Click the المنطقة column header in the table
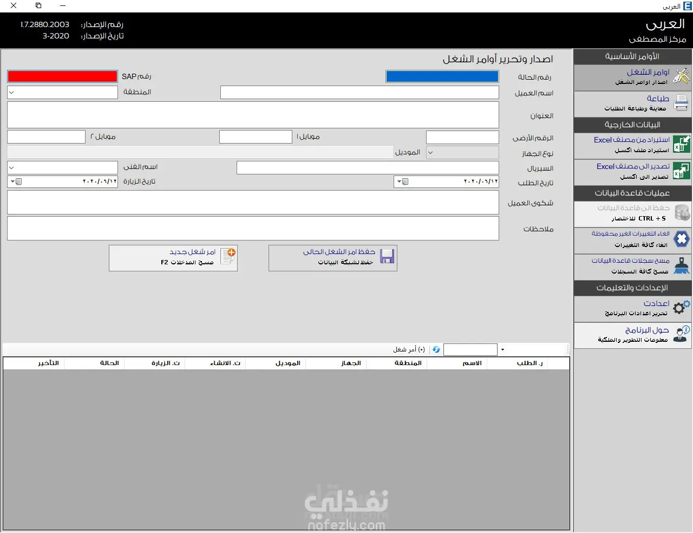Viewport: 693px width, 533px height. click(397, 363)
